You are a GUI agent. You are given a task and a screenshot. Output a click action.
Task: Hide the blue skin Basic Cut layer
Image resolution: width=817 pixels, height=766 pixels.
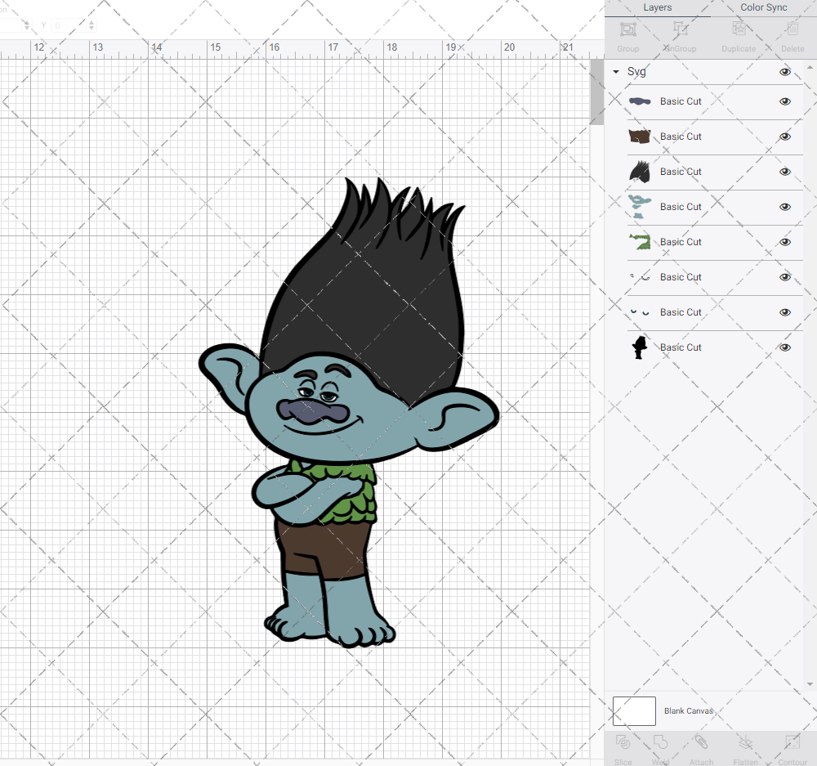785,207
